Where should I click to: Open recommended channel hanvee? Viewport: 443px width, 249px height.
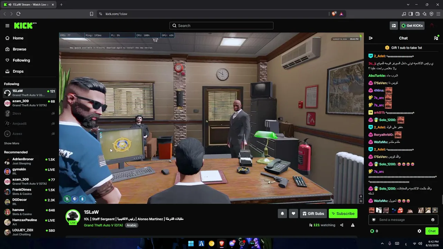tap(29, 212)
